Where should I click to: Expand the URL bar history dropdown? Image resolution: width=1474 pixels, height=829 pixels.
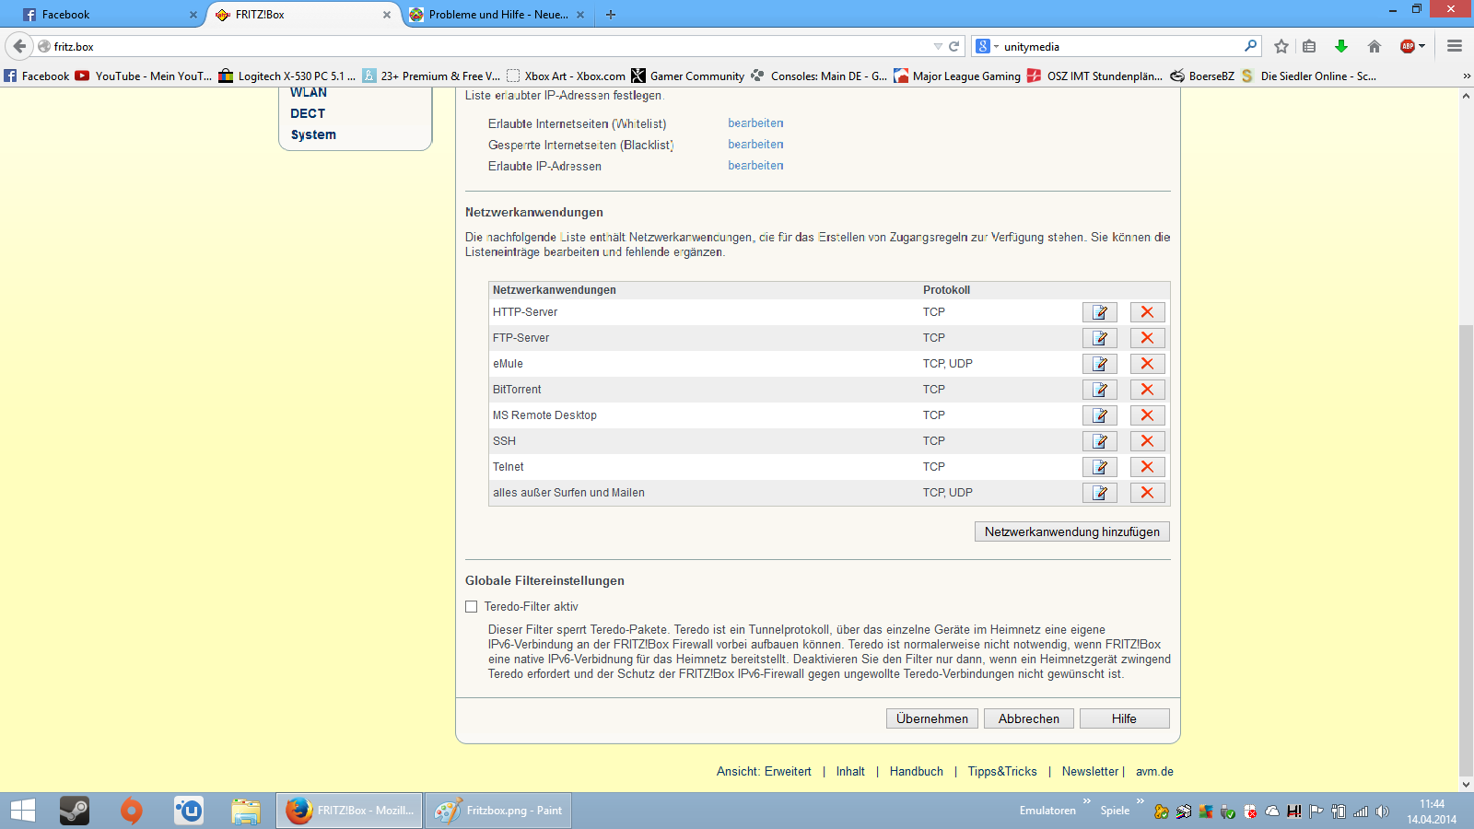(x=938, y=46)
